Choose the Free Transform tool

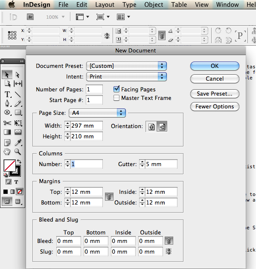pos(18,123)
